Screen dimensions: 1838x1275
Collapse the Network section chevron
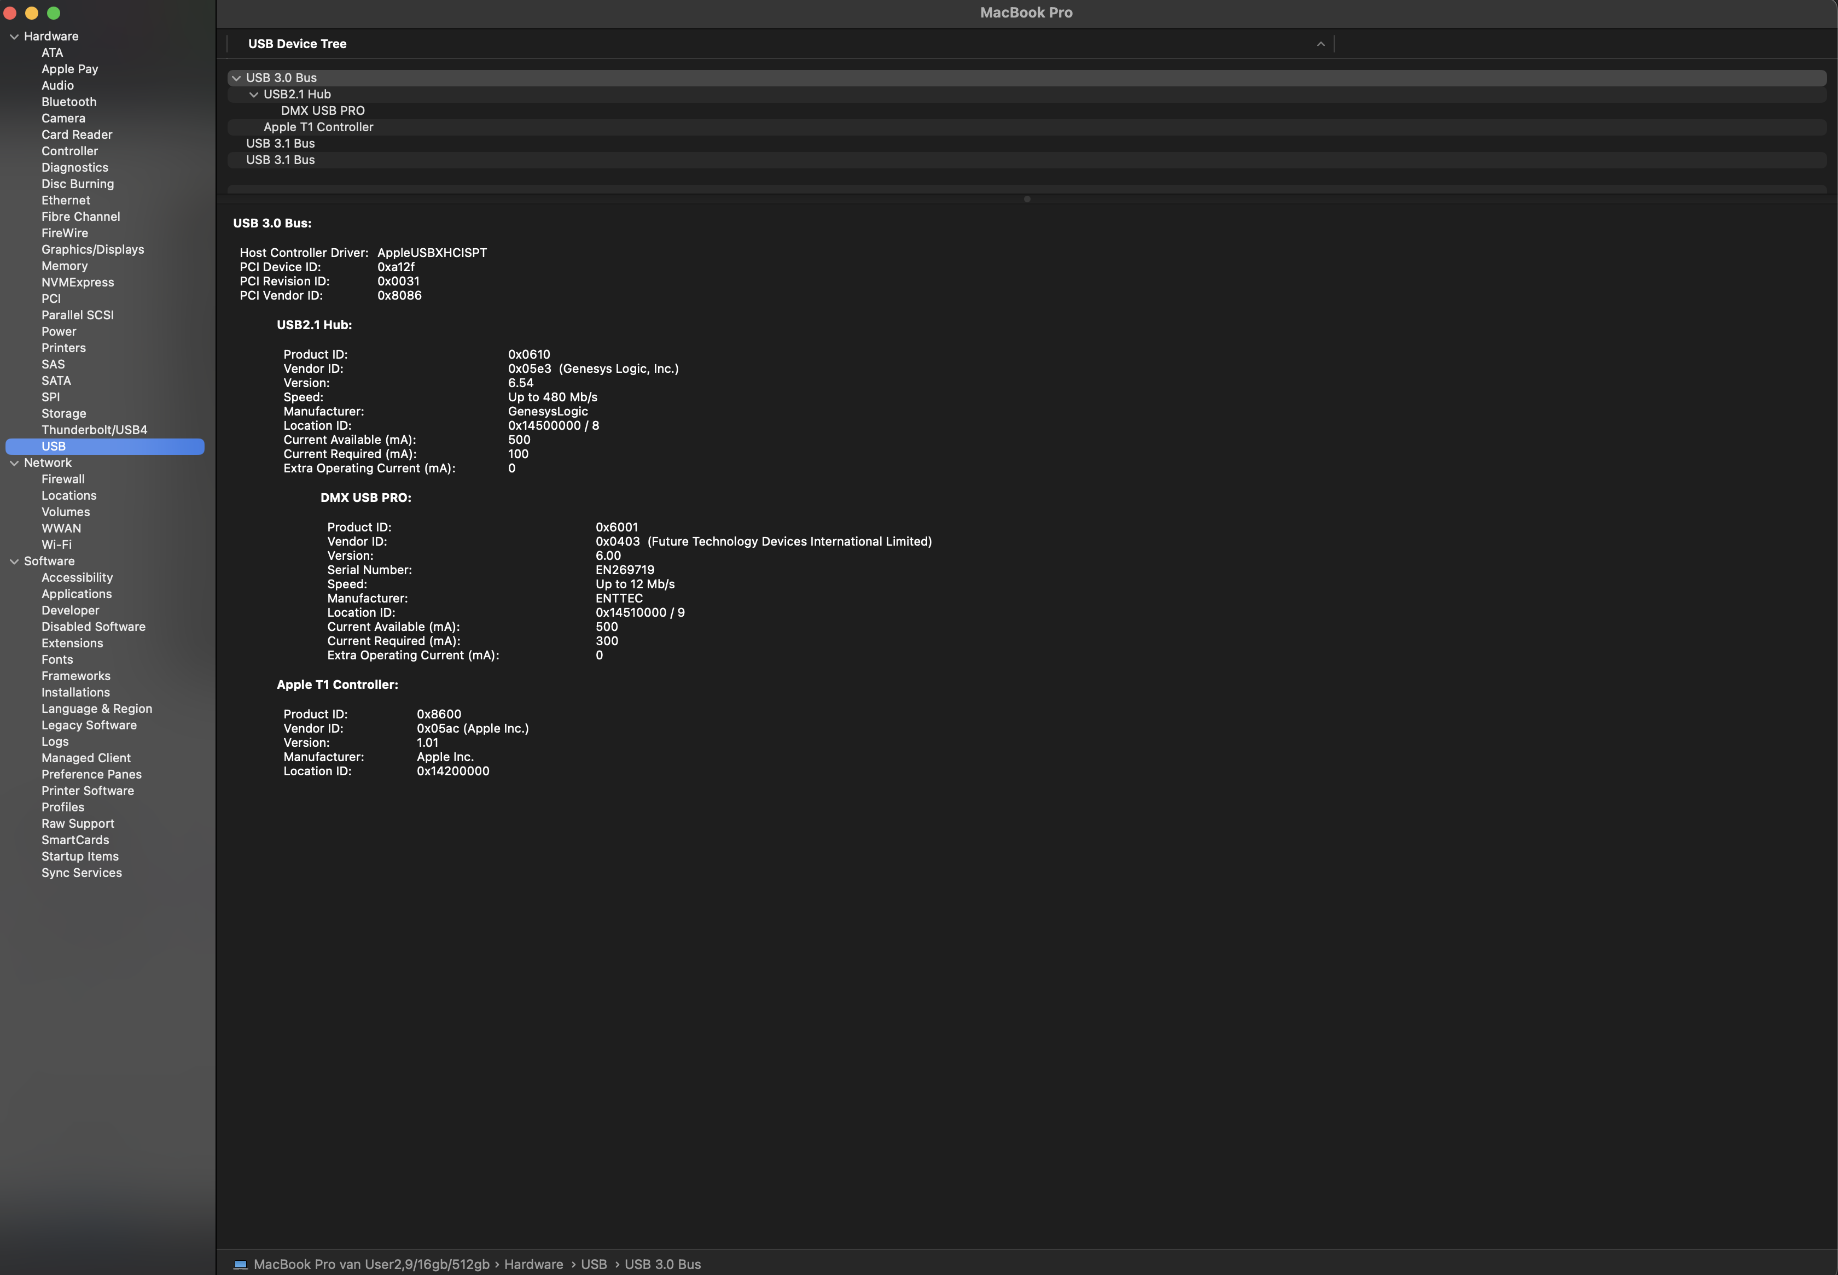[14, 463]
